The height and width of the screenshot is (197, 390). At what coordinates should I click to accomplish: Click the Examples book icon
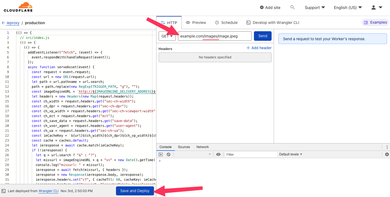tap(366, 23)
